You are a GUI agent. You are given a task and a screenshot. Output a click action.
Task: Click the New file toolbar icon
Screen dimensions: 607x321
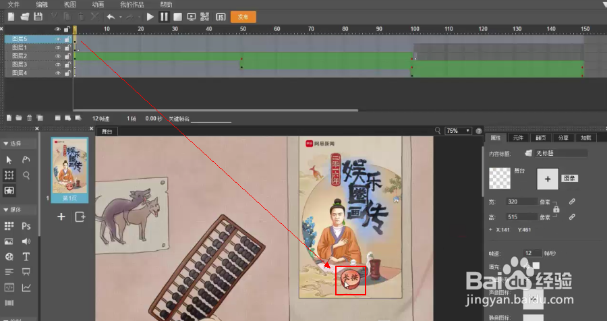point(11,17)
